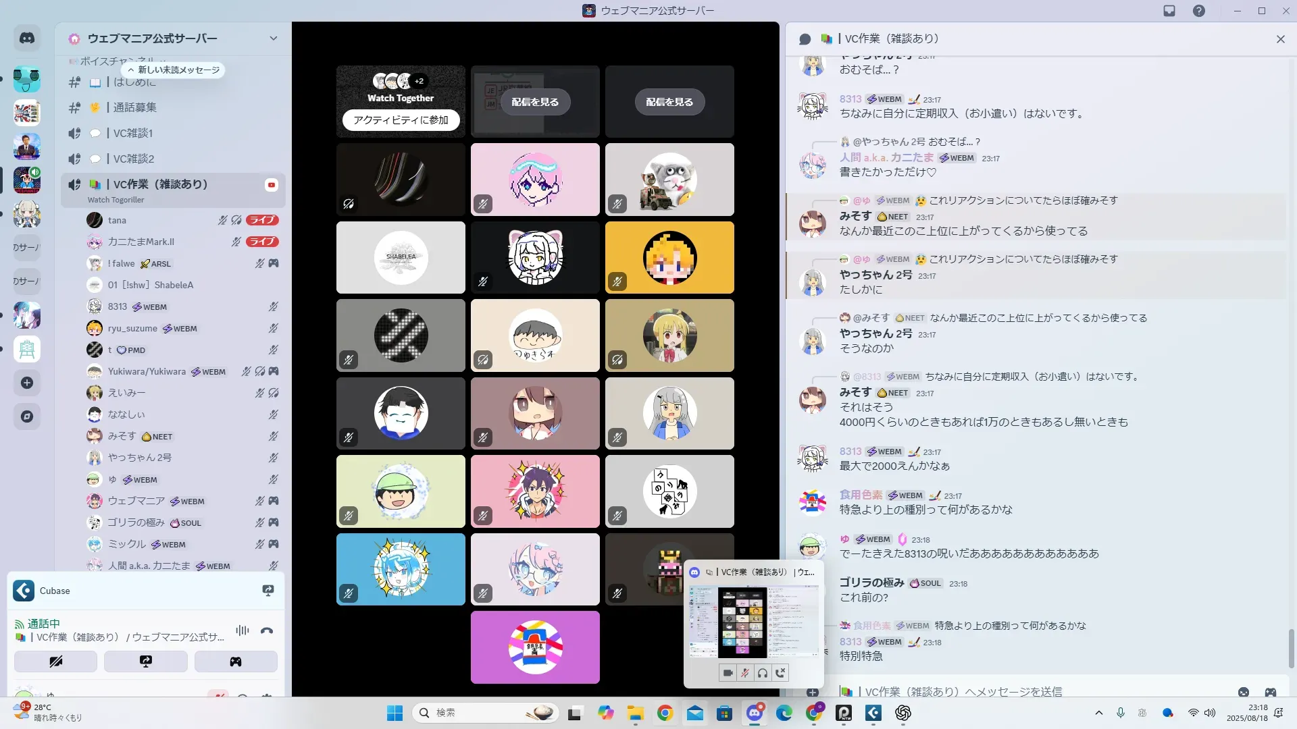
Task: Toggle deafen headphones in taskbar preview
Action: pyautogui.click(x=763, y=673)
